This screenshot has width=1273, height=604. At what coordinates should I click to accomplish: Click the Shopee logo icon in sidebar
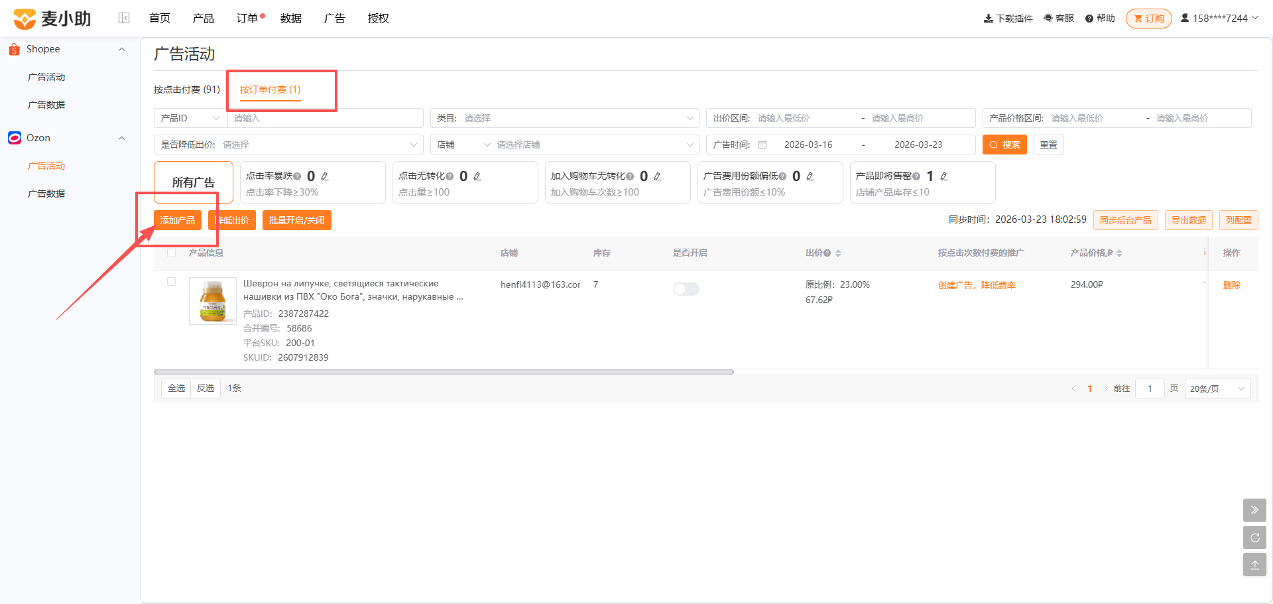(14, 49)
